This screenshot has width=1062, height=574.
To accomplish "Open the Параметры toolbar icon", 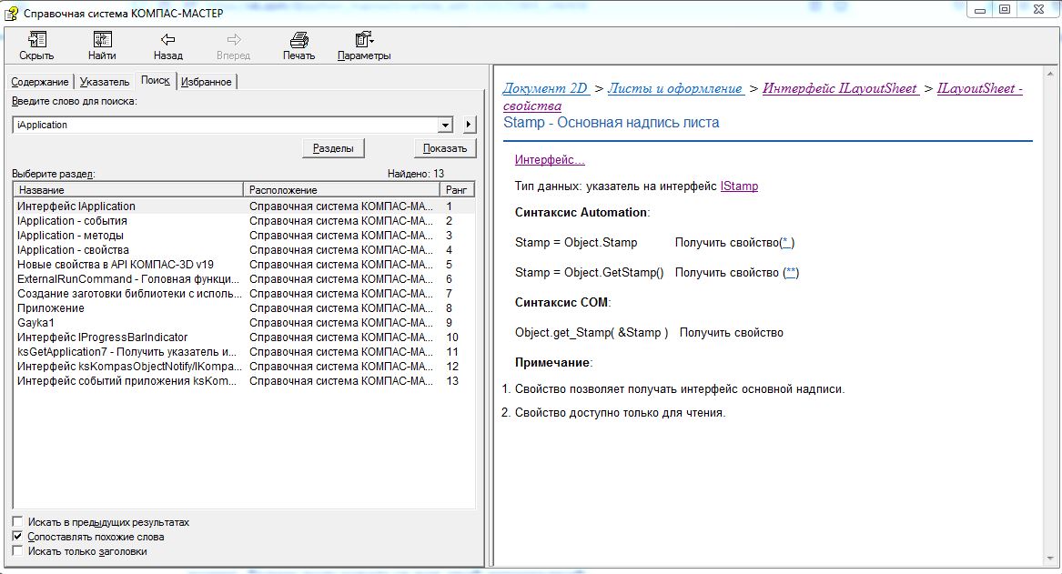I will pyautogui.click(x=364, y=40).
